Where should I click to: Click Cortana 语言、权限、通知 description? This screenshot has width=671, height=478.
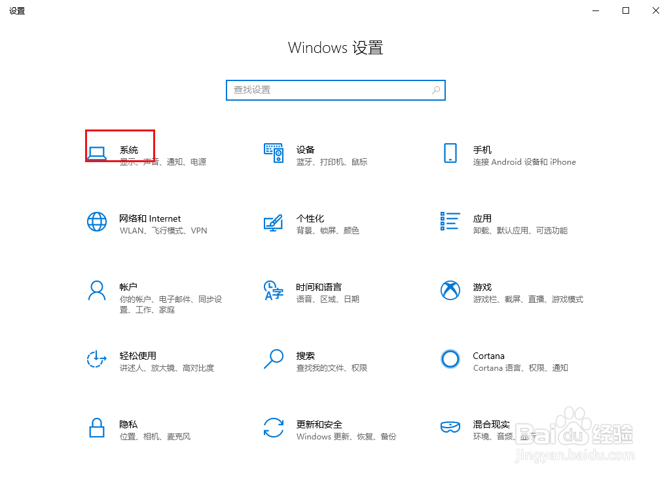[x=520, y=368]
